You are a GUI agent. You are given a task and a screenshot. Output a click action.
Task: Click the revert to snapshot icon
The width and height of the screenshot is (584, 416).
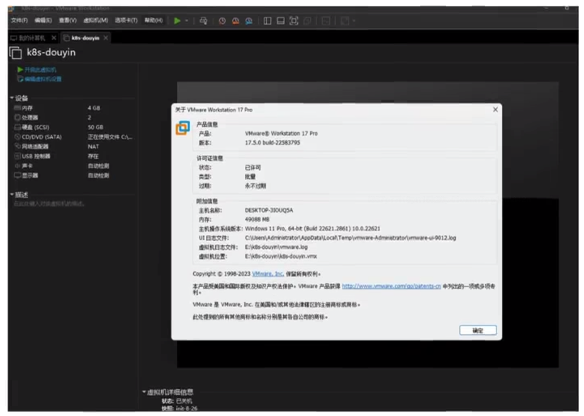[x=236, y=21]
